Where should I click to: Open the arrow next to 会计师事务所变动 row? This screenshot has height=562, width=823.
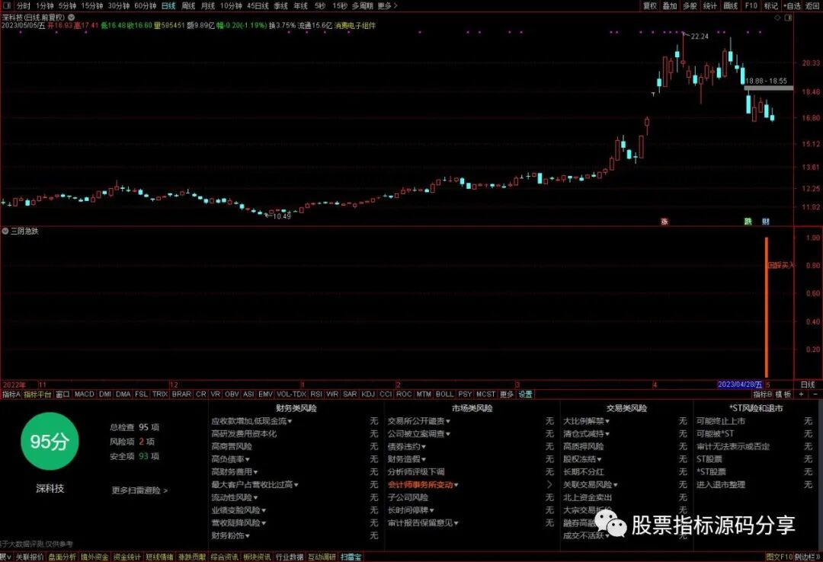click(x=549, y=484)
